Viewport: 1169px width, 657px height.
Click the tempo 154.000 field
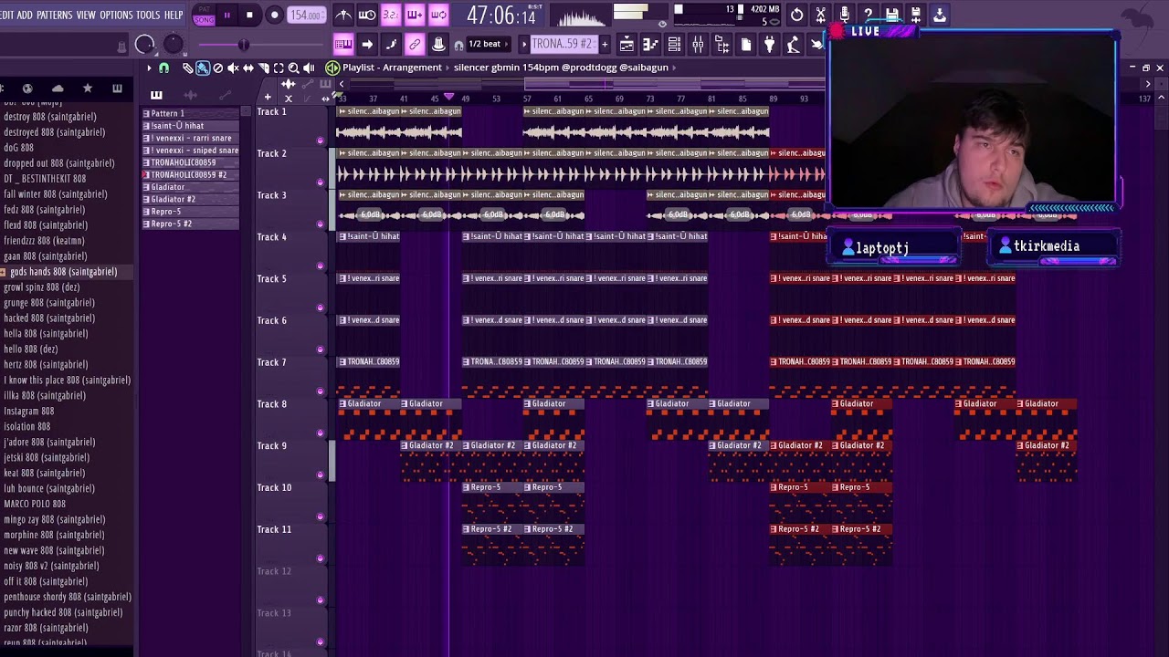point(306,16)
